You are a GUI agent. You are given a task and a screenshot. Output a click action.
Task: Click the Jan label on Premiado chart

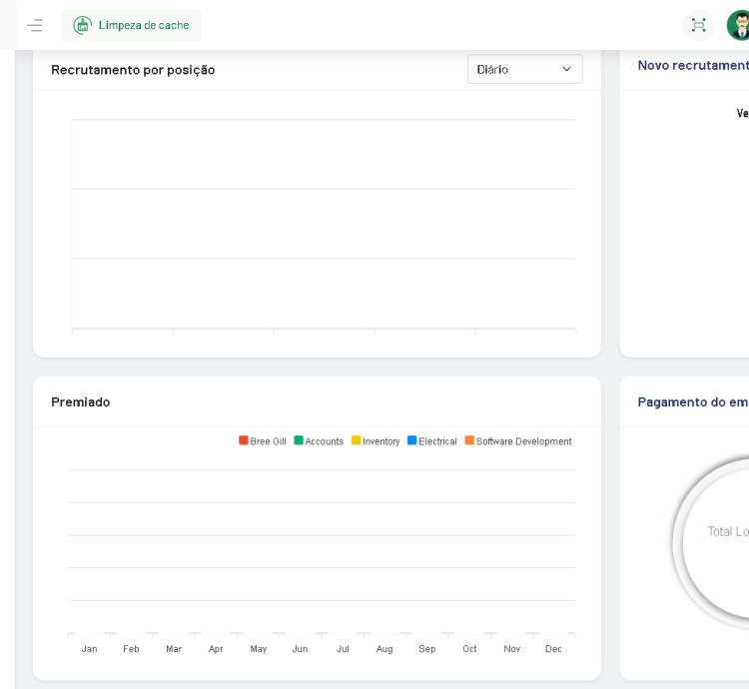[89, 649]
